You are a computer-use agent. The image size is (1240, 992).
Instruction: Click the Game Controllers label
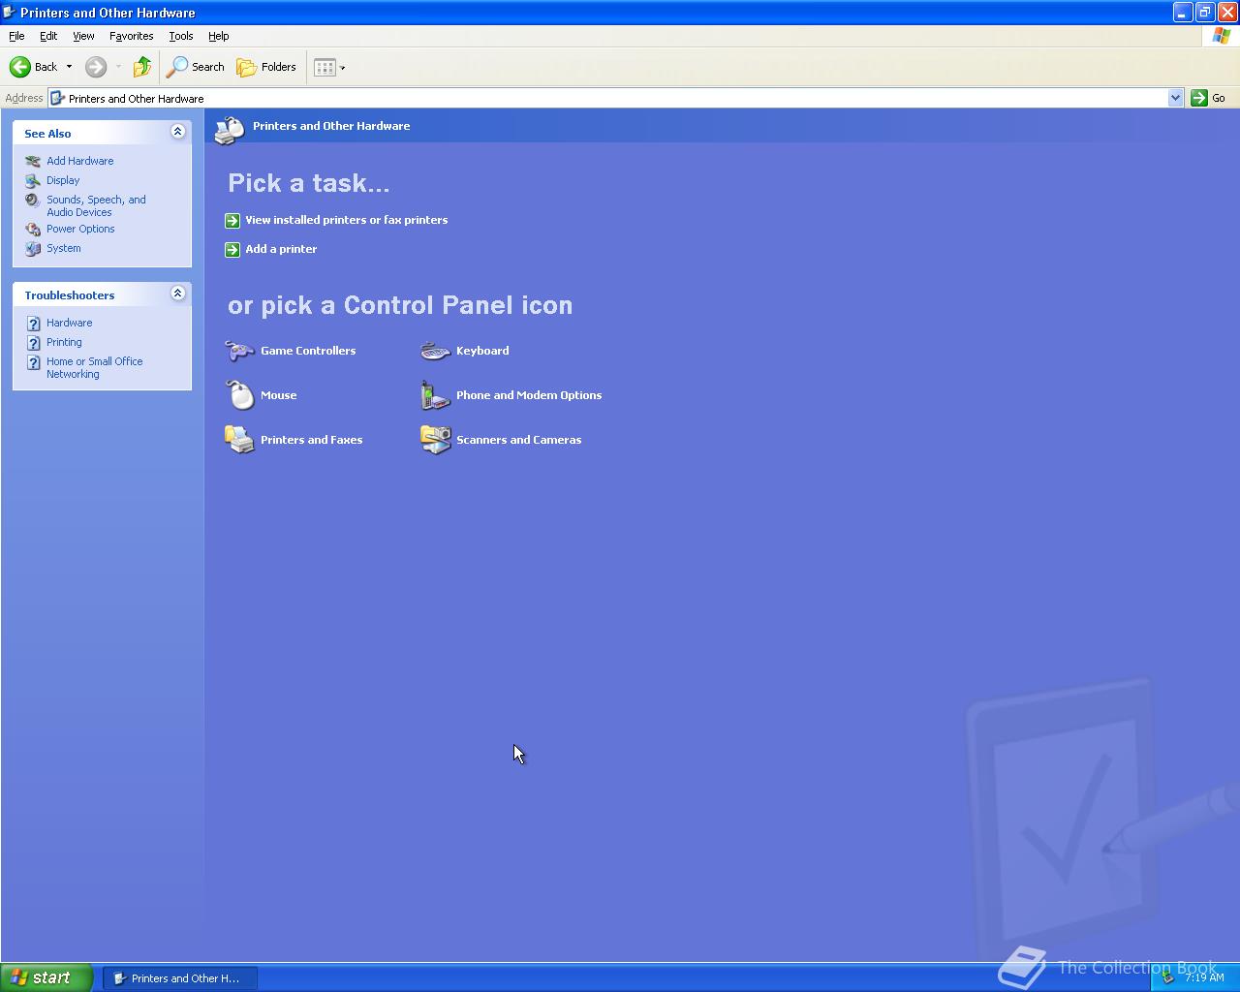click(x=308, y=351)
